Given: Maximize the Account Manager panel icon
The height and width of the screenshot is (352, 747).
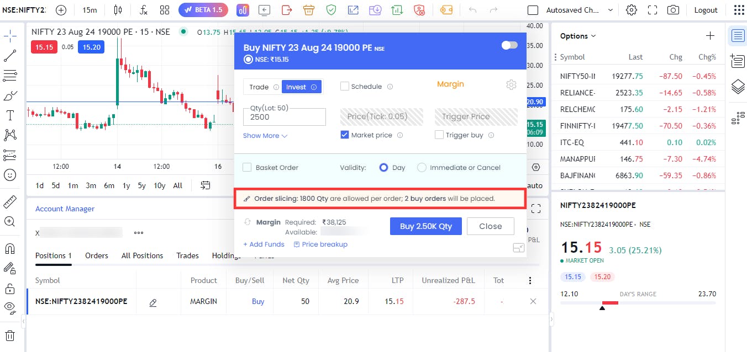Looking at the screenshot, I should tap(535, 209).
